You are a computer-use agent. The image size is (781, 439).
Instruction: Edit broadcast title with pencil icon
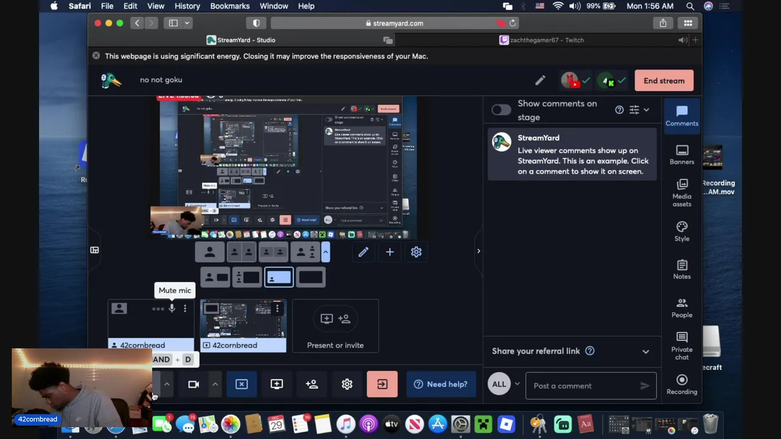pyautogui.click(x=540, y=80)
